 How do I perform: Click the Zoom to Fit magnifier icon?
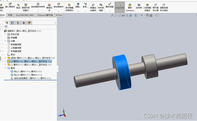[112, 15]
